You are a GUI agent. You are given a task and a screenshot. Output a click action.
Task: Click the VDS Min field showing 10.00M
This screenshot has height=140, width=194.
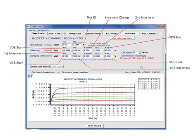[x=66, y=50]
